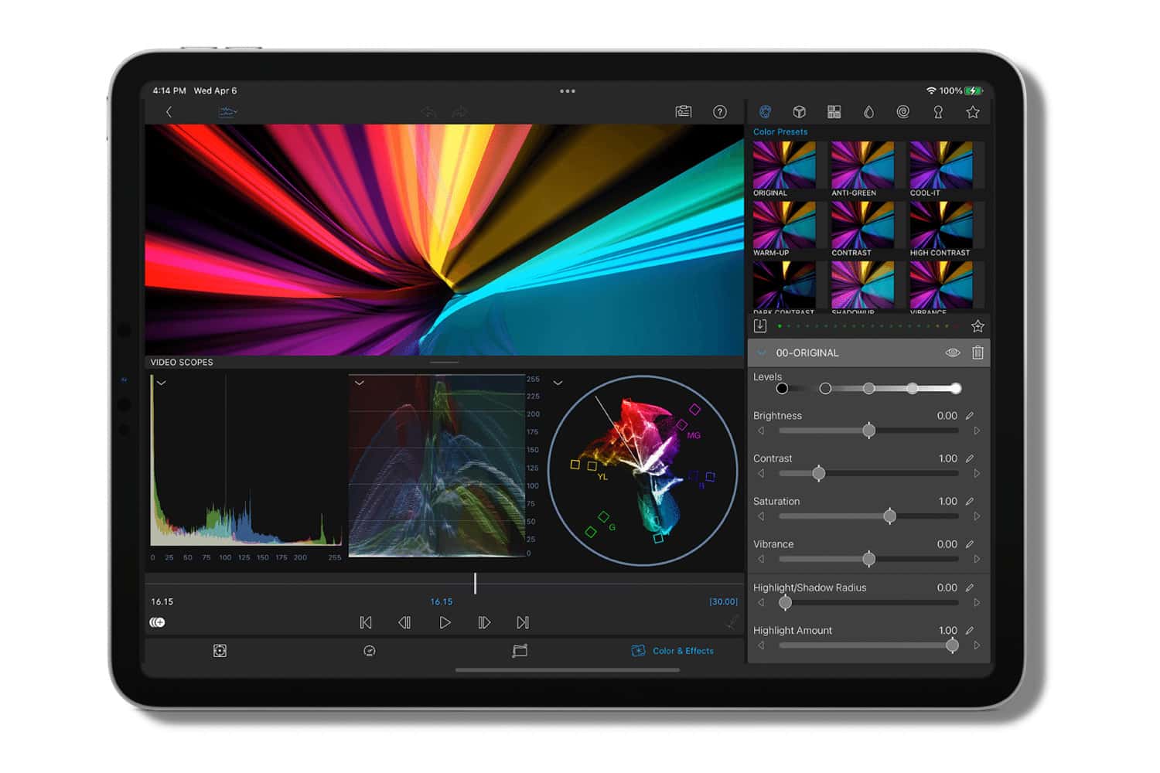Open the spiral distort effects category
The image size is (1160, 773).
pyautogui.click(x=902, y=112)
